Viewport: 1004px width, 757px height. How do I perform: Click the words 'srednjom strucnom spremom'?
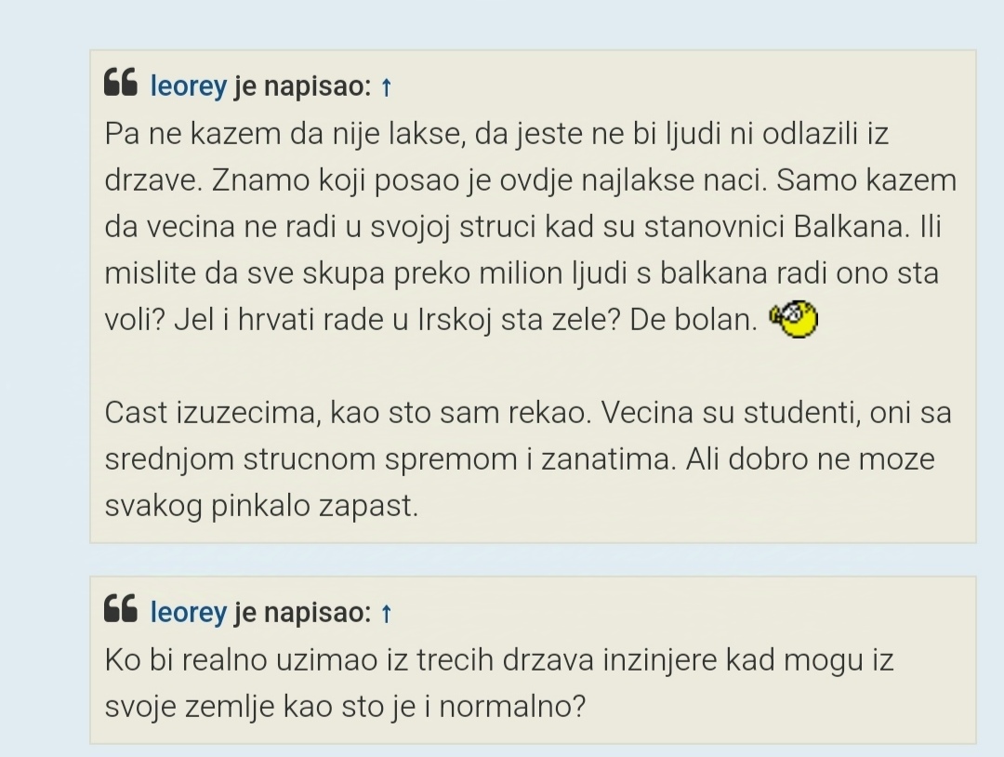(310, 459)
